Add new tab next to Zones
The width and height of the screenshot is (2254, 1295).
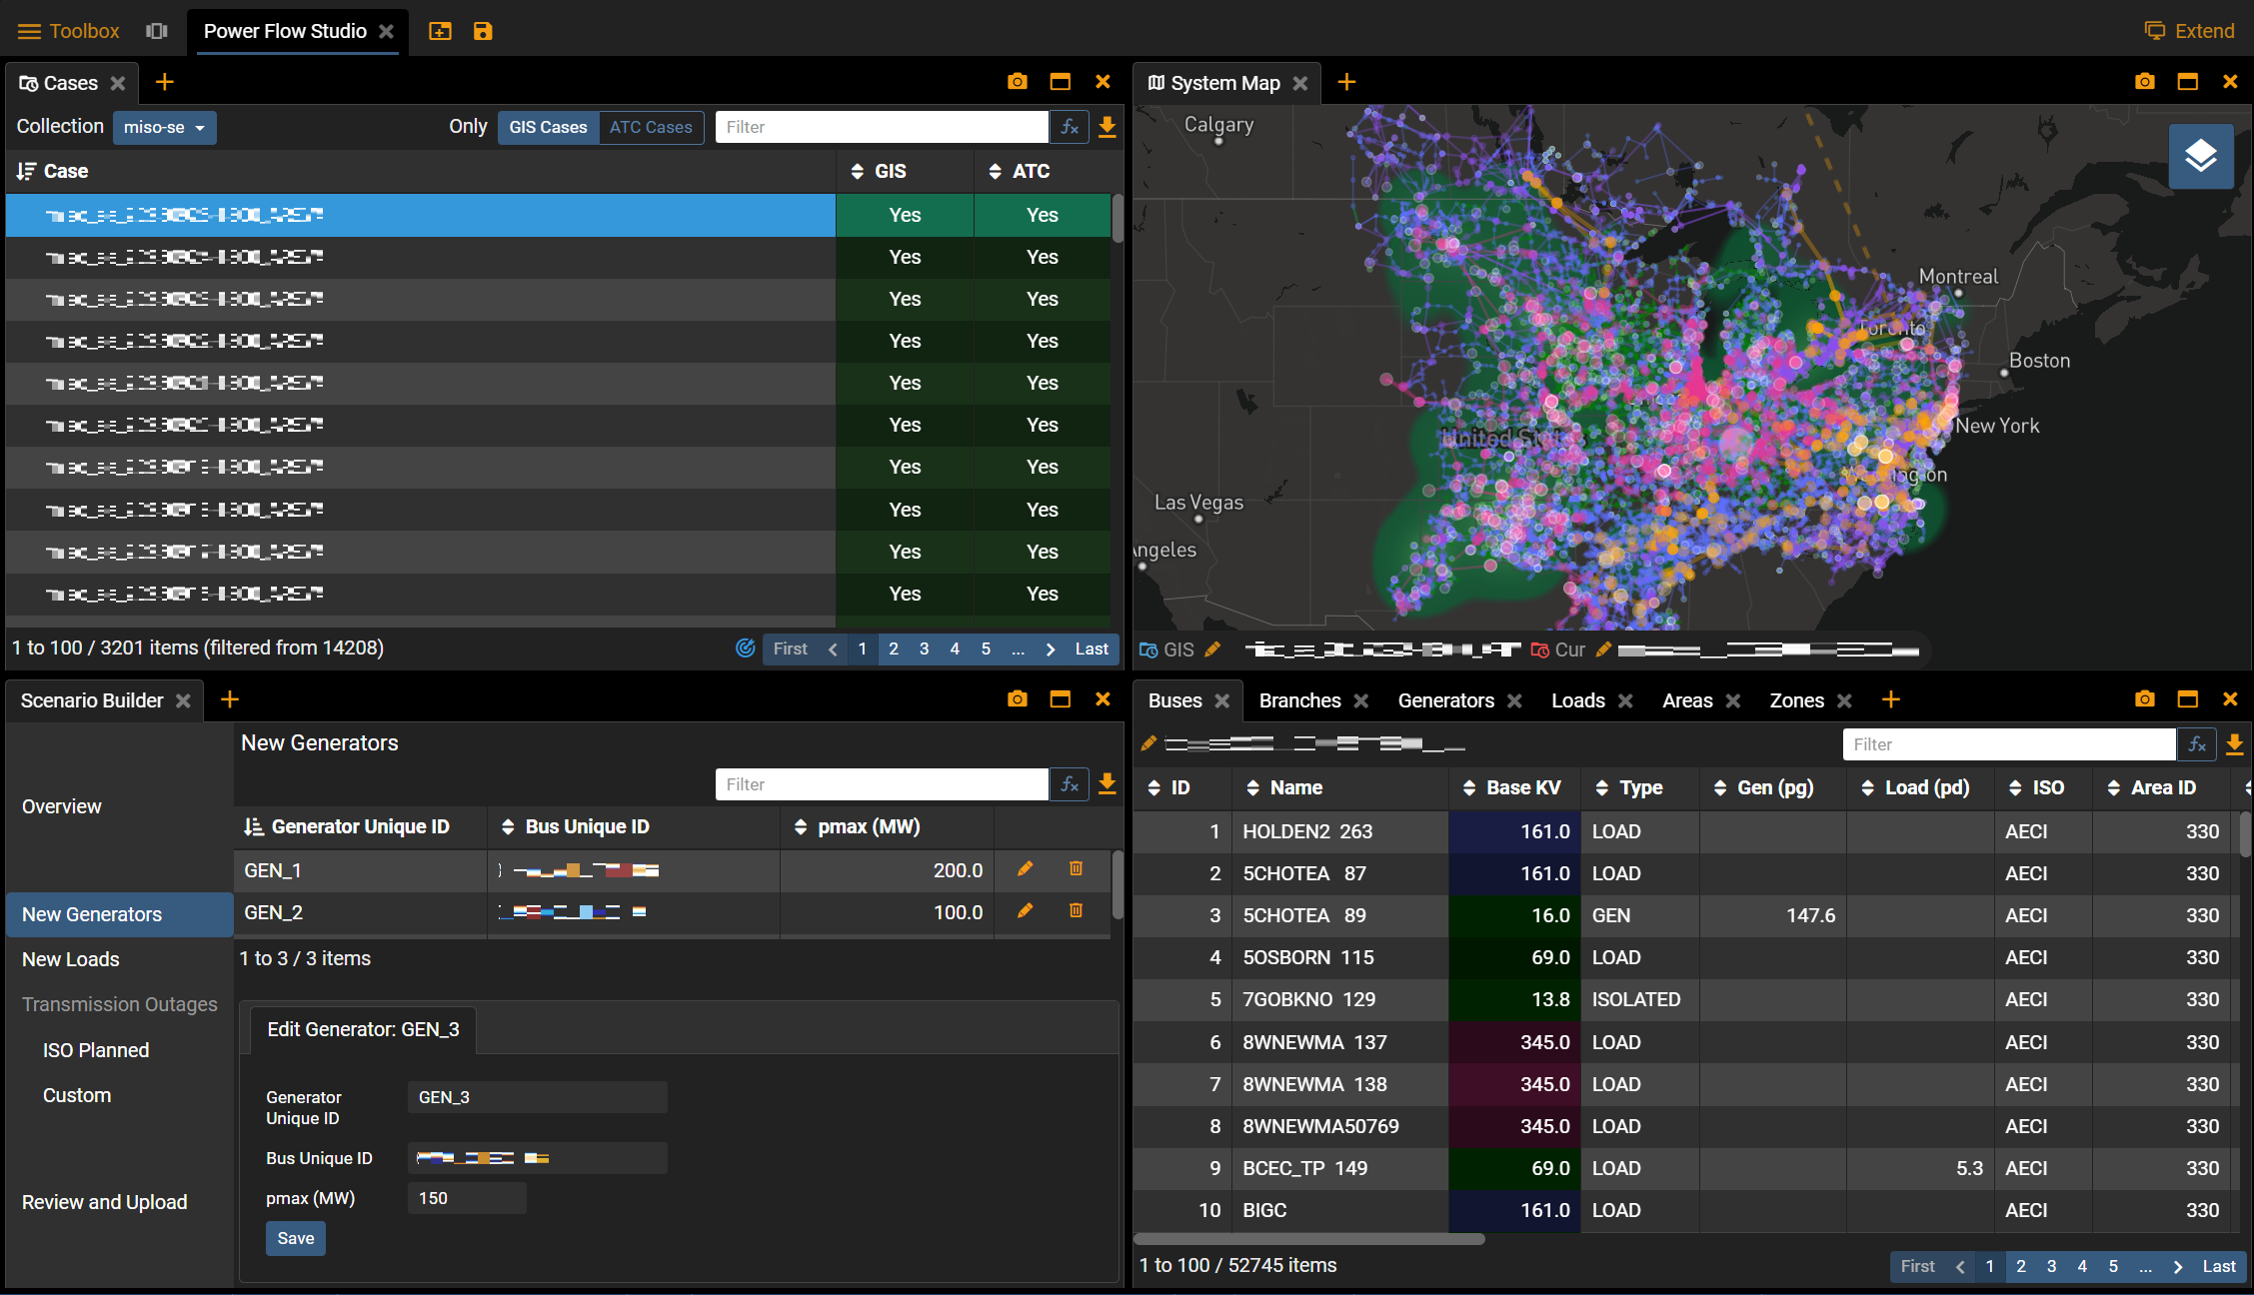1890,700
